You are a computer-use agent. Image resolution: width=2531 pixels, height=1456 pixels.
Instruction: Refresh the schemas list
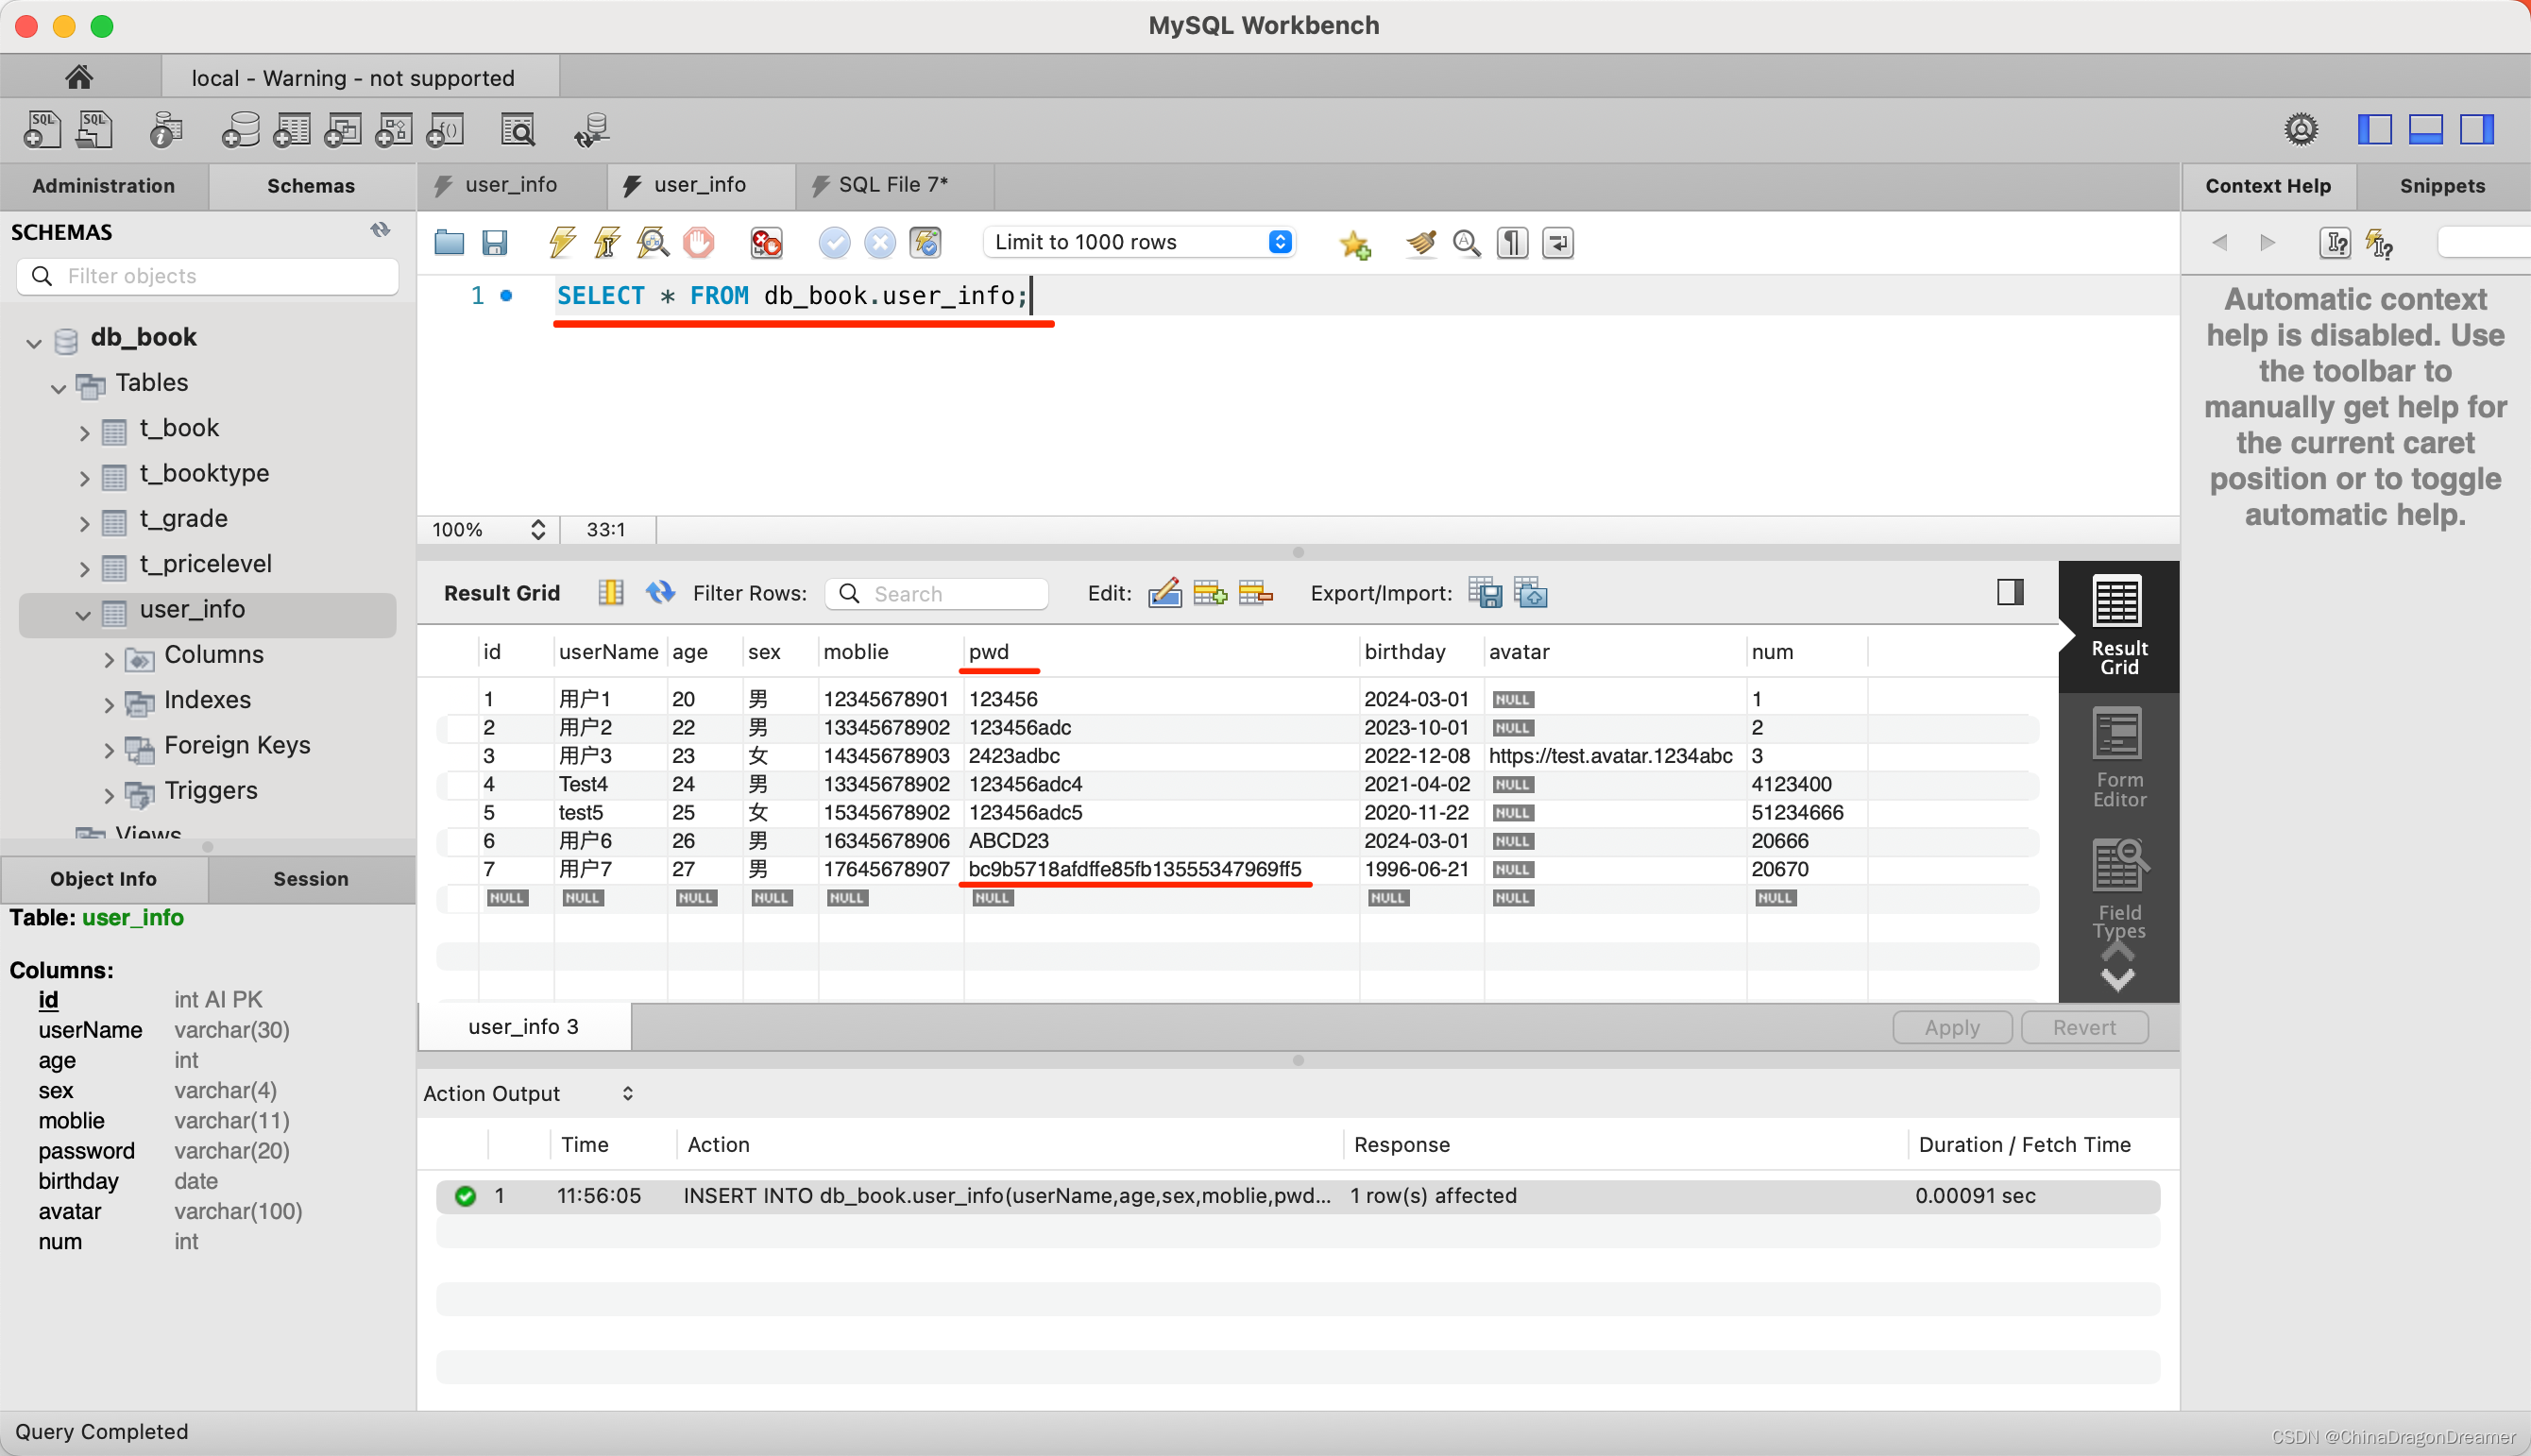point(380,231)
